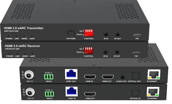172x104 pixels.
Task: Select the FW USB-C port on Receiver
Action: click(x=136, y=53)
